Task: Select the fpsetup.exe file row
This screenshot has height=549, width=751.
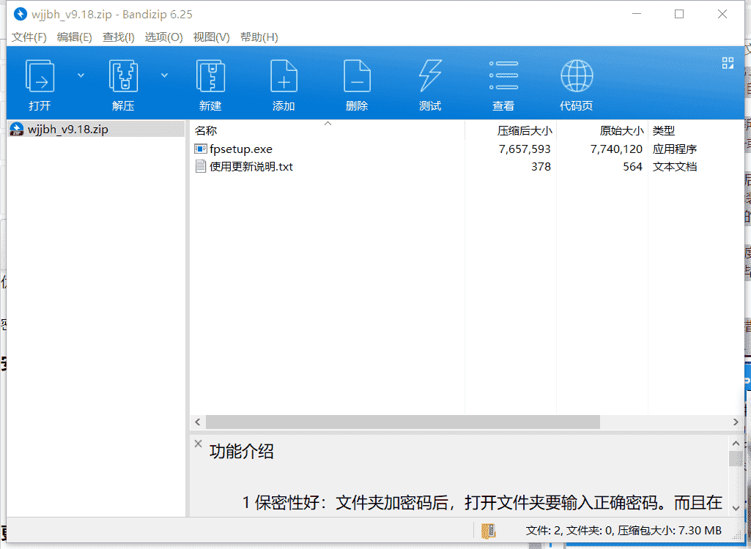Action: click(x=465, y=149)
